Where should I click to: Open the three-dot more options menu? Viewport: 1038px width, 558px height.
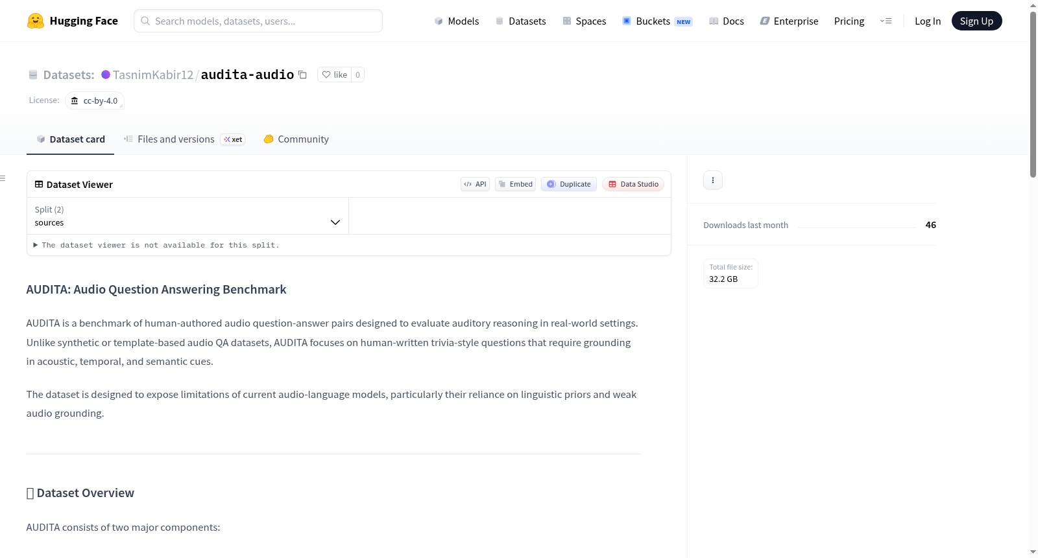[x=713, y=180]
